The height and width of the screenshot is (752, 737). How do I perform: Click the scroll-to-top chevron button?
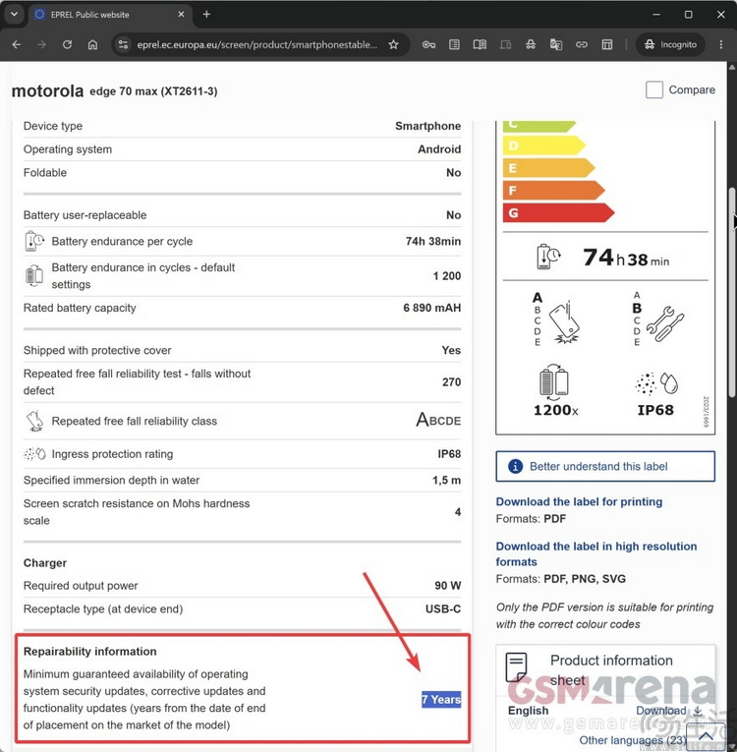click(706, 736)
